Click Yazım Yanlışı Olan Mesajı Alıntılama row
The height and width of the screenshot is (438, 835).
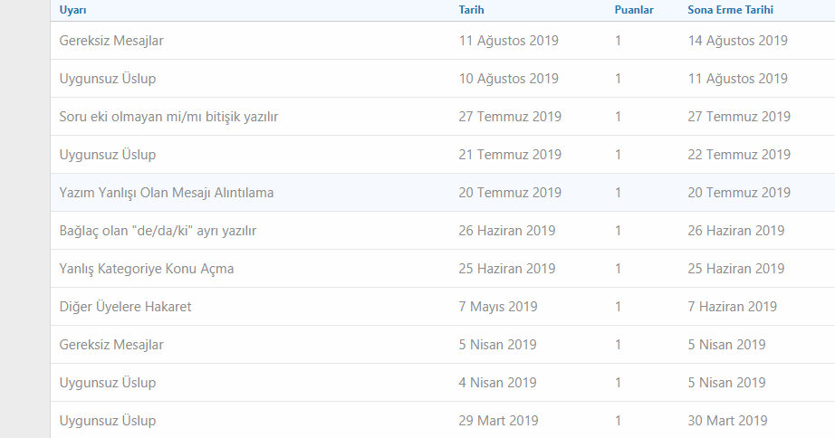pos(167,193)
